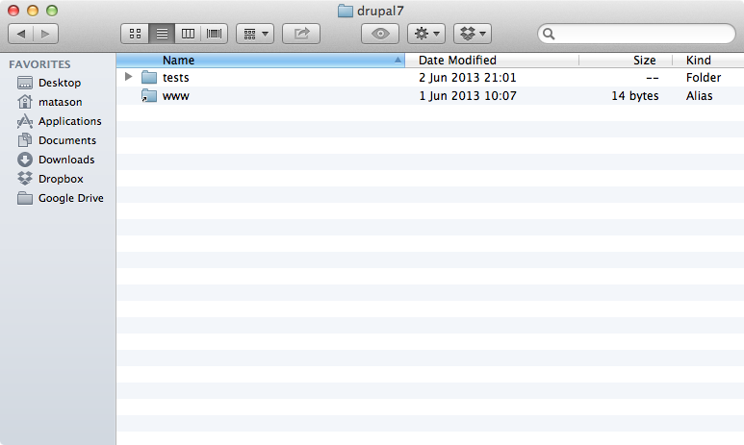The image size is (744, 445).
Task: Click the Desktop sidebar icon
Action: click(x=25, y=83)
